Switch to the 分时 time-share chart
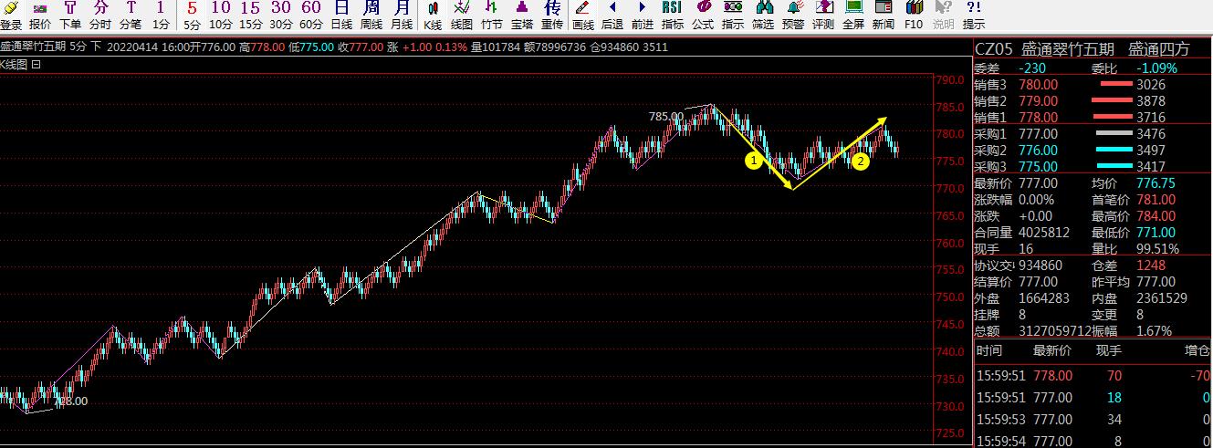The height and width of the screenshot is (448, 1213). [x=100, y=16]
